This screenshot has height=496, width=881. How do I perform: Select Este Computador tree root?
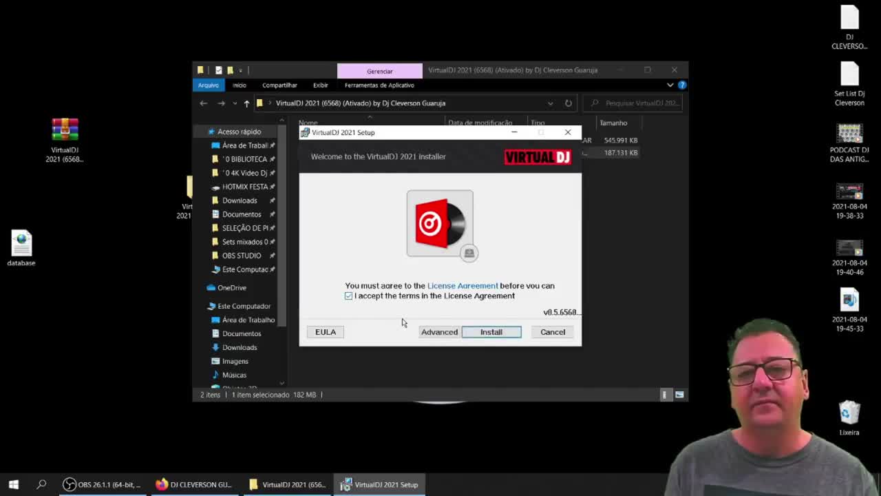239,306
